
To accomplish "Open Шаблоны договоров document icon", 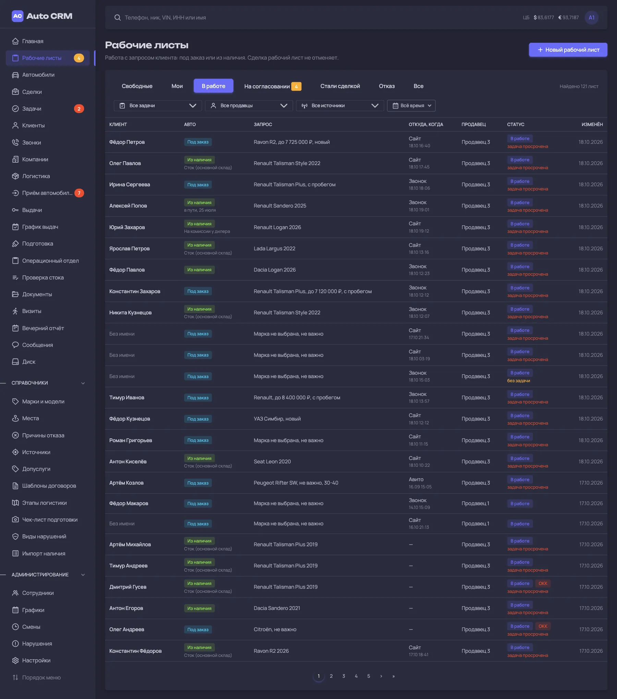I will click(15, 486).
